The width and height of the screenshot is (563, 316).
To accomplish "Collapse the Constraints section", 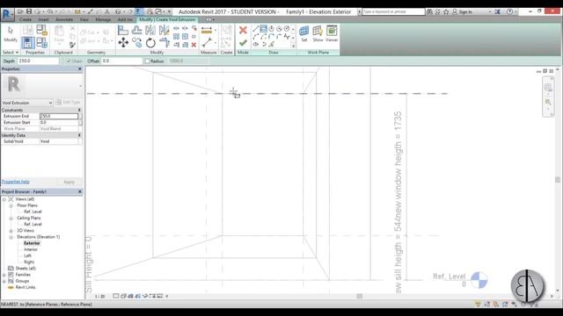I will (x=79, y=110).
